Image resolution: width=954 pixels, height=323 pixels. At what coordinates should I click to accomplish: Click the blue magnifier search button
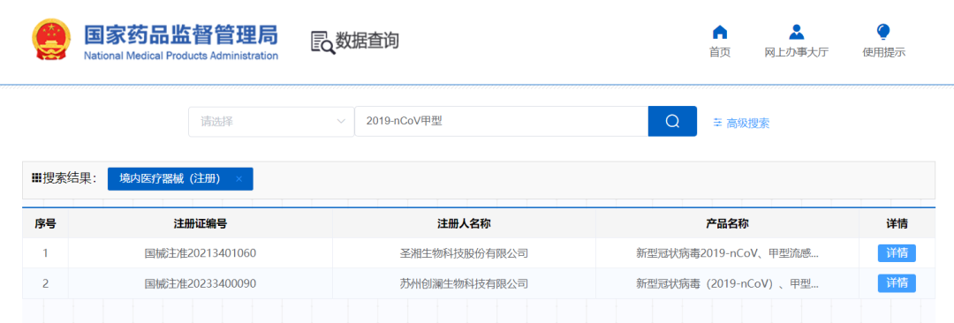click(672, 121)
